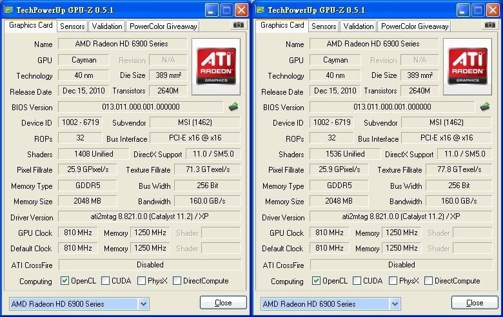This screenshot has width=503, height=317.
Task: Click ATI Radeon logo in right window
Action: coord(468,66)
